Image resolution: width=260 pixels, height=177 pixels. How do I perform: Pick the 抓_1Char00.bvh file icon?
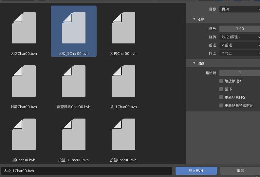(123, 81)
